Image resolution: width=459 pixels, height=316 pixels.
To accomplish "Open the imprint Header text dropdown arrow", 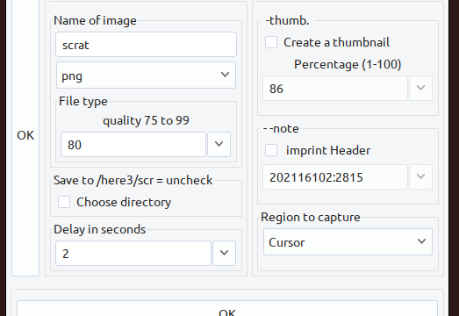I will click(420, 177).
